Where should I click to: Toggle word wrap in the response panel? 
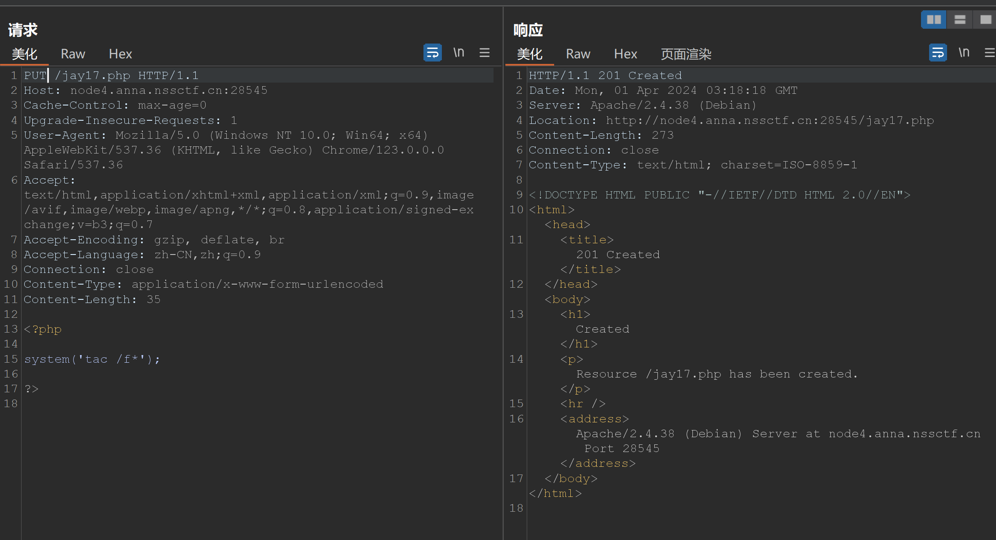(x=938, y=53)
